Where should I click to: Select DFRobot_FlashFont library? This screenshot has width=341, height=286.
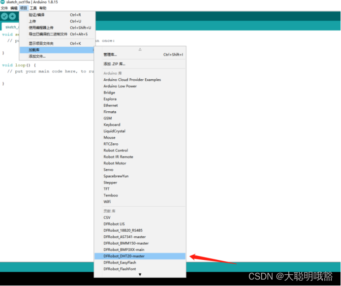pos(140,269)
